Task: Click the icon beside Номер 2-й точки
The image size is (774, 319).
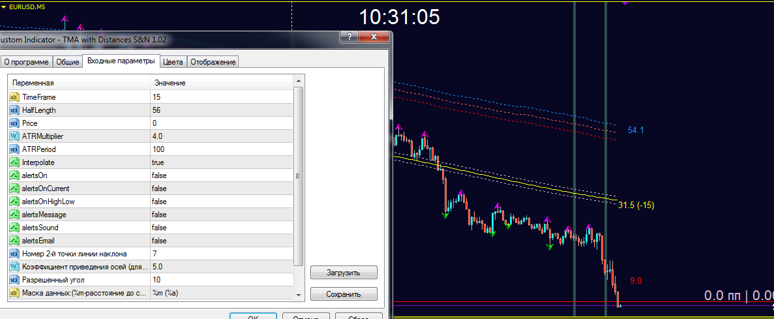Action: (x=14, y=254)
